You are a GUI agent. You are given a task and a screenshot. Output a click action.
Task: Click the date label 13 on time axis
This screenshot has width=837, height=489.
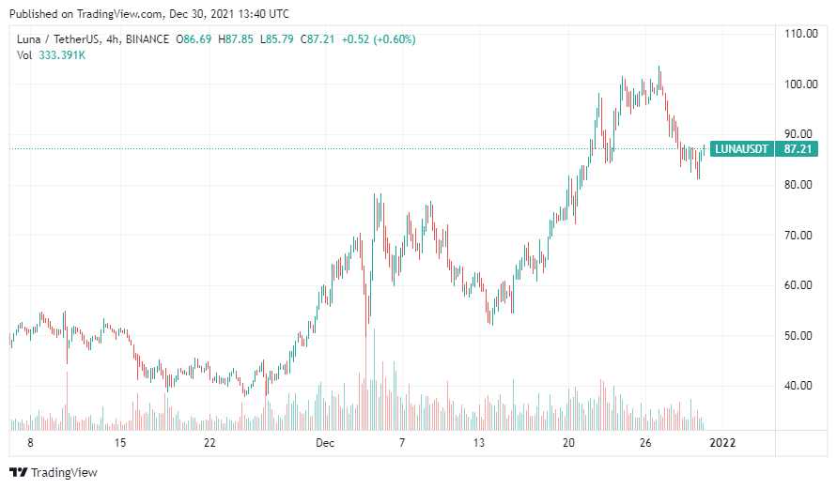pos(479,443)
